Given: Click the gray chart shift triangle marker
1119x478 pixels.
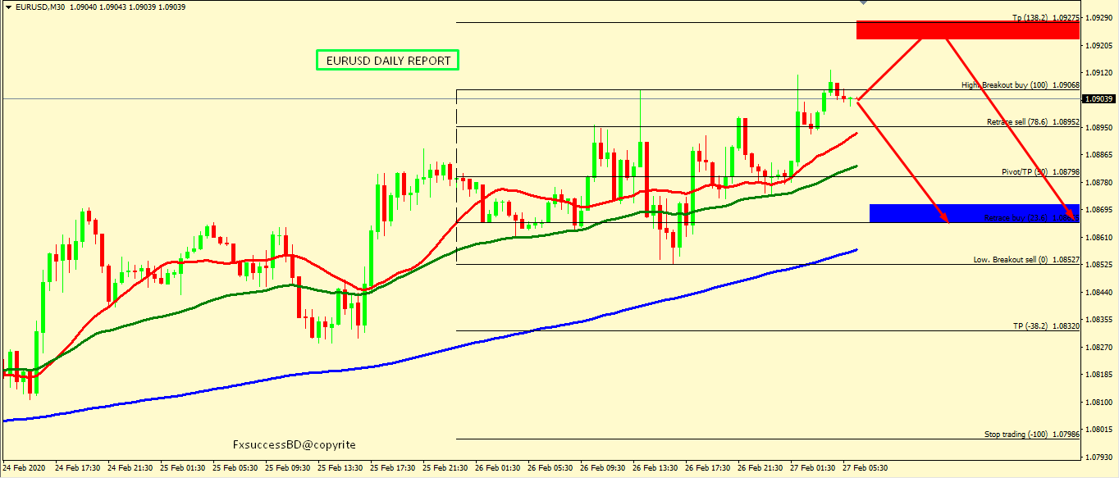Looking at the screenshot, I should tap(862, 3).
